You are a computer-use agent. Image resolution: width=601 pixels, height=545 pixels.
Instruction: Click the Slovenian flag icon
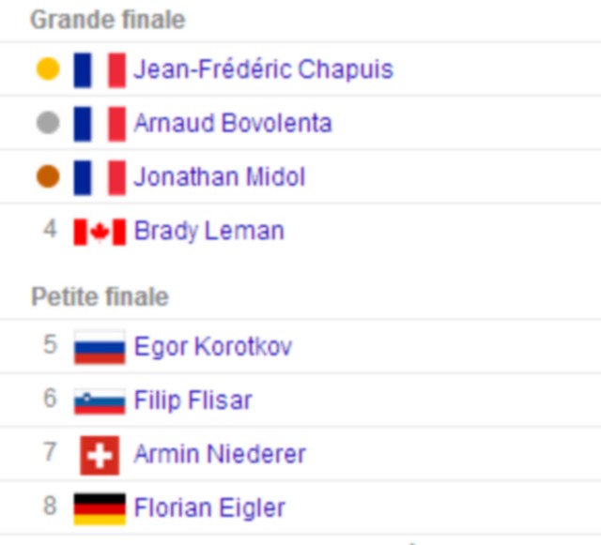tap(100, 401)
